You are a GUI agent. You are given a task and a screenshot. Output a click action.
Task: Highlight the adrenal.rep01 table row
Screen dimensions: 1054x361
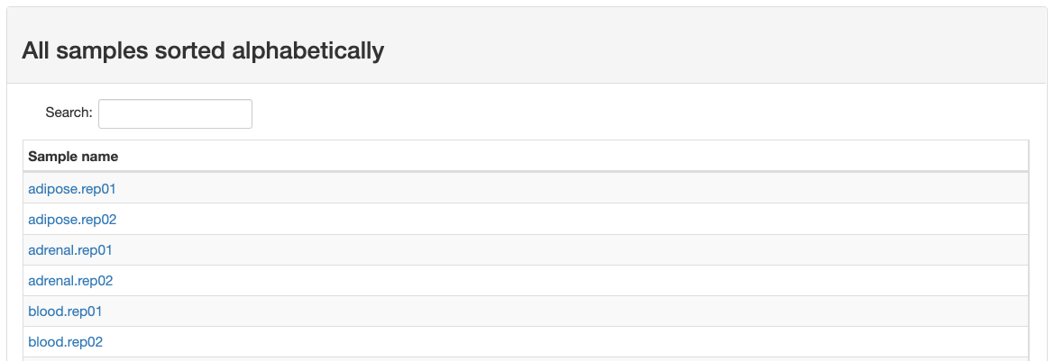pyautogui.click(x=541, y=250)
